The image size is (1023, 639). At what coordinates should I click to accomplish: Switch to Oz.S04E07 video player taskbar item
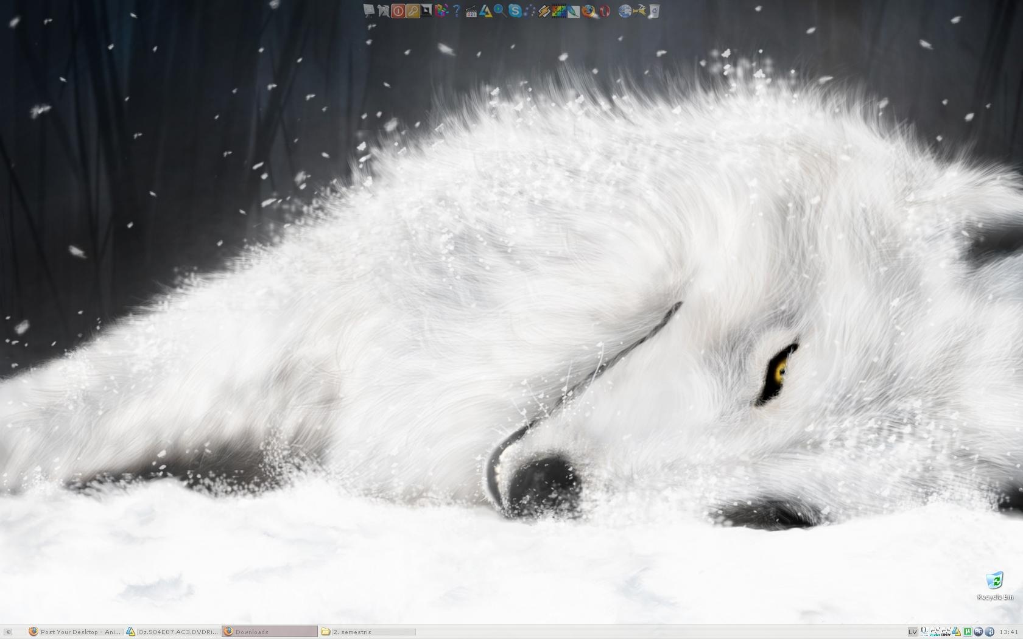pyautogui.click(x=172, y=632)
